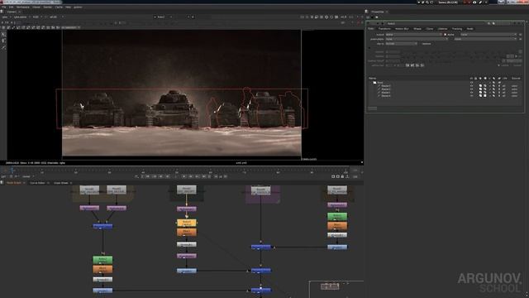Open the Shape tab in Roto properties
This screenshot has height=298, width=529.
click(x=417, y=29)
